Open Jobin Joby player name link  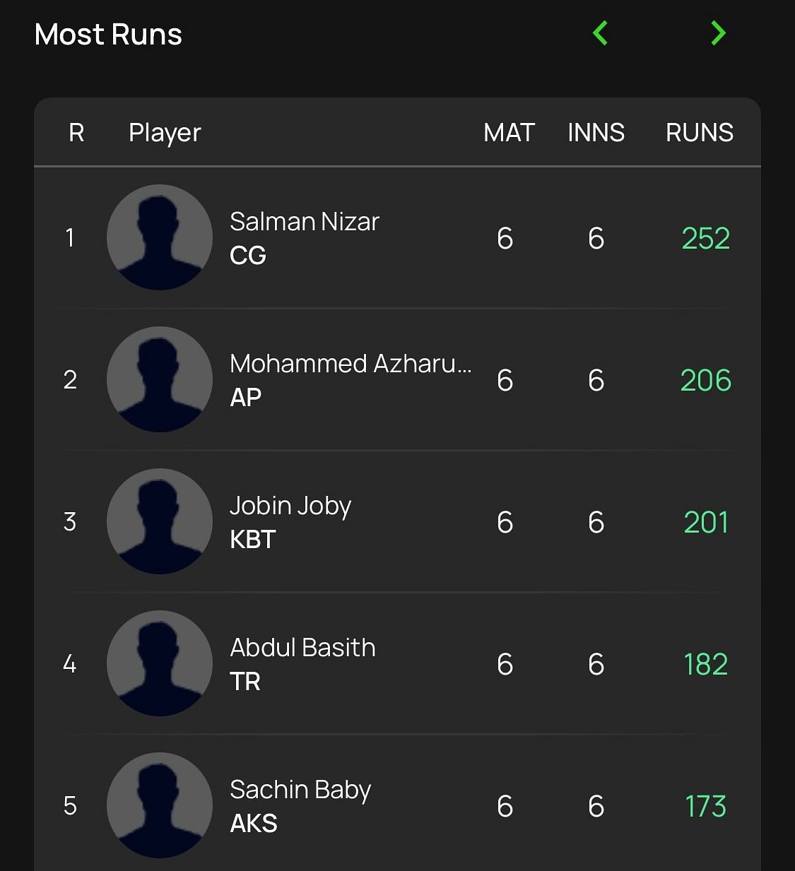290,506
